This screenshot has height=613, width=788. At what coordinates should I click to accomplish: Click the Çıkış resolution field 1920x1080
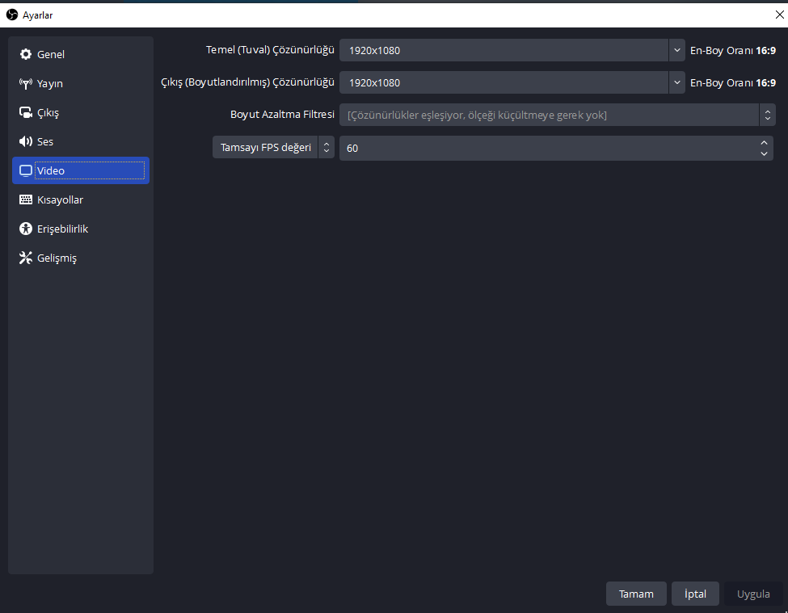504,82
